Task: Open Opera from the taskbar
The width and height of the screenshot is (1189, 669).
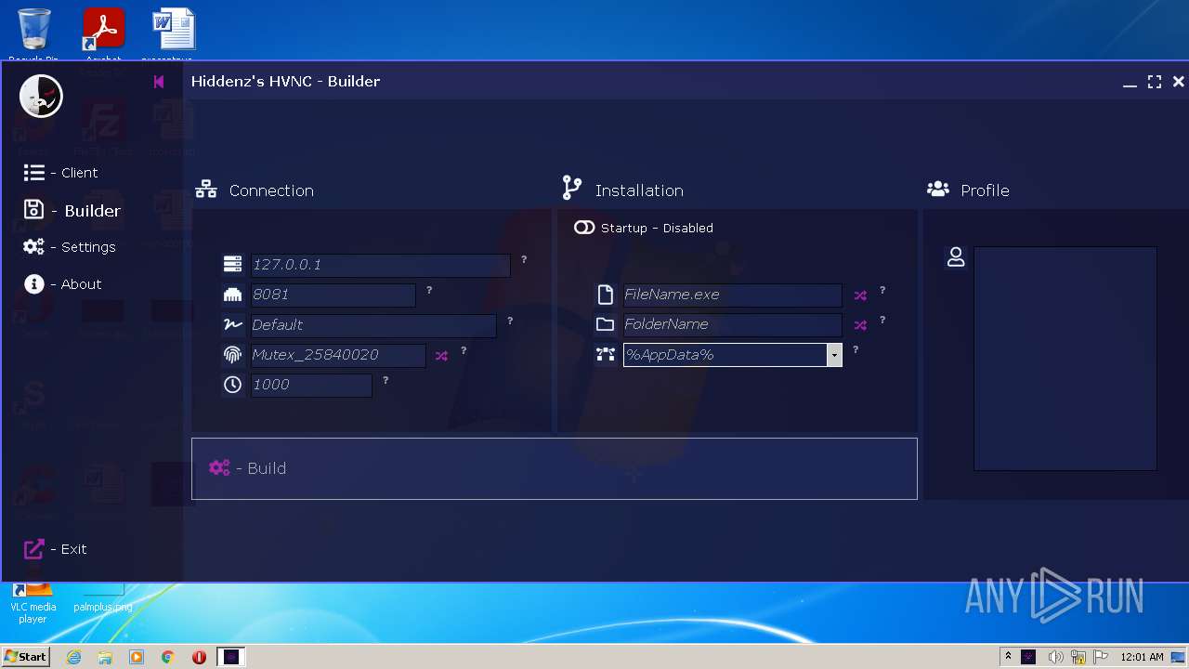Action: (x=199, y=657)
